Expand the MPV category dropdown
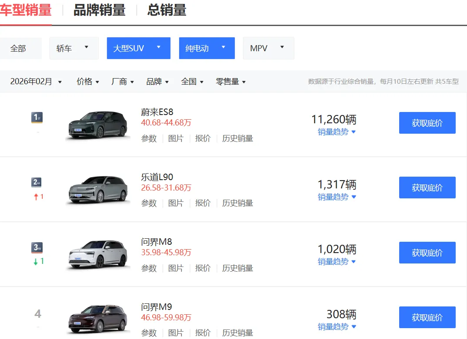 click(x=268, y=48)
